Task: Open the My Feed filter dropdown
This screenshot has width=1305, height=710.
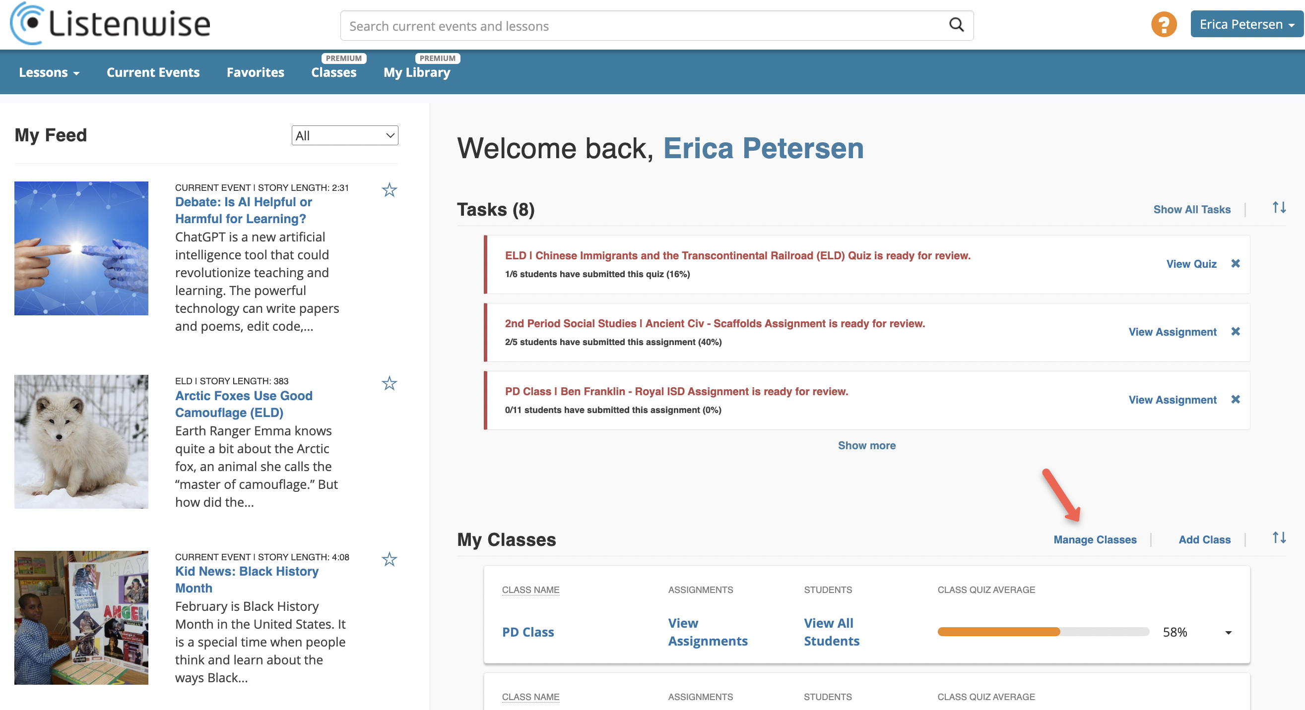Action: [344, 136]
